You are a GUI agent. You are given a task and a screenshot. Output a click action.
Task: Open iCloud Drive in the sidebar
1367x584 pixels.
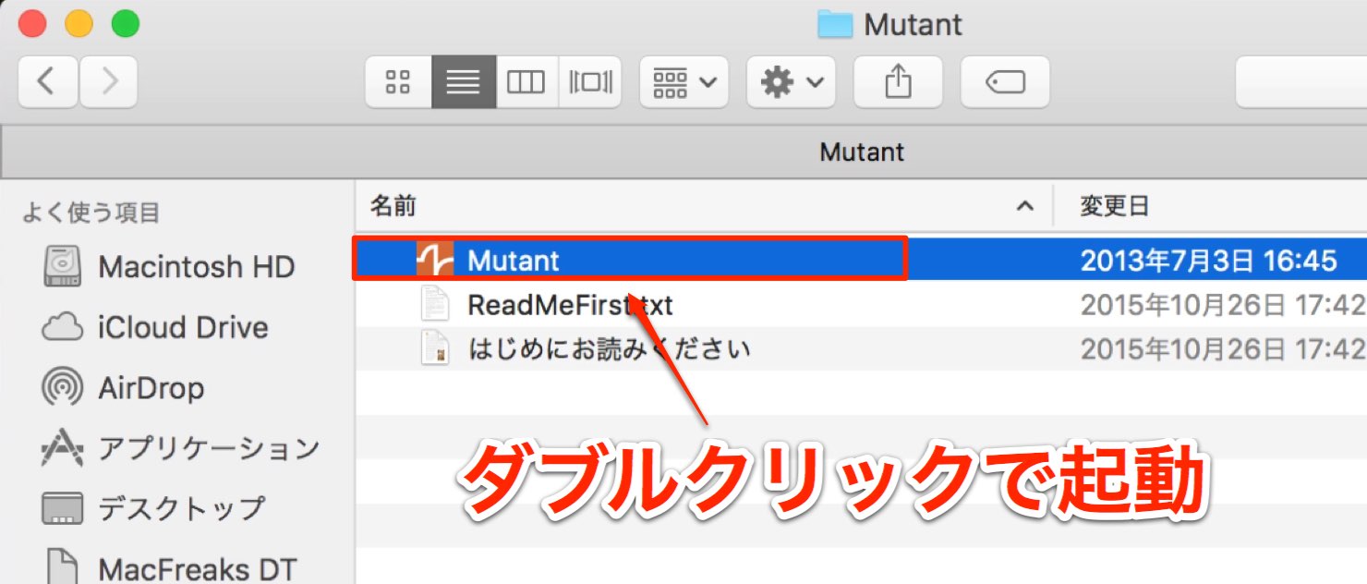pos(156,328)
